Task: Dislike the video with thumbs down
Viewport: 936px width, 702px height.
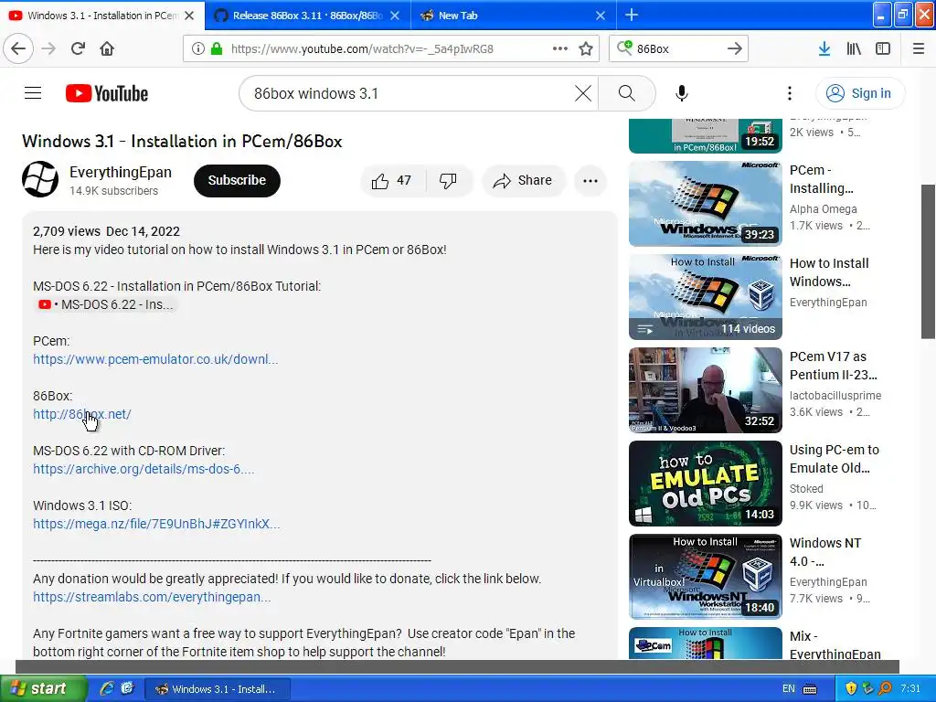Action: [448, 181]
